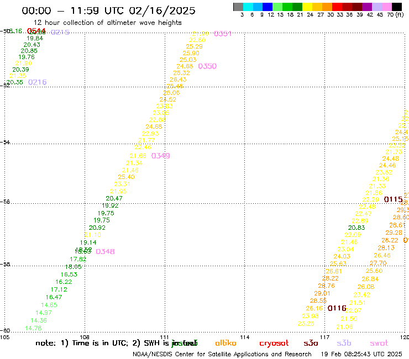Viewport: 409px width, 359px height.
Task: Select the 27.70 wave height value
Action: click(378, 263)
